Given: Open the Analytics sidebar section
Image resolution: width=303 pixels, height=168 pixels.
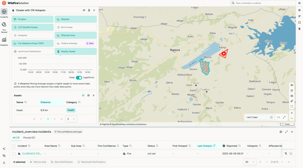Looking at the screenshot, I should (x=4, y=41).
